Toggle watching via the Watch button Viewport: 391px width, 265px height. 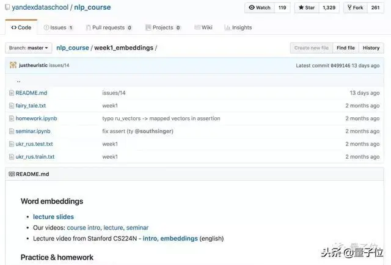(259, 8)
